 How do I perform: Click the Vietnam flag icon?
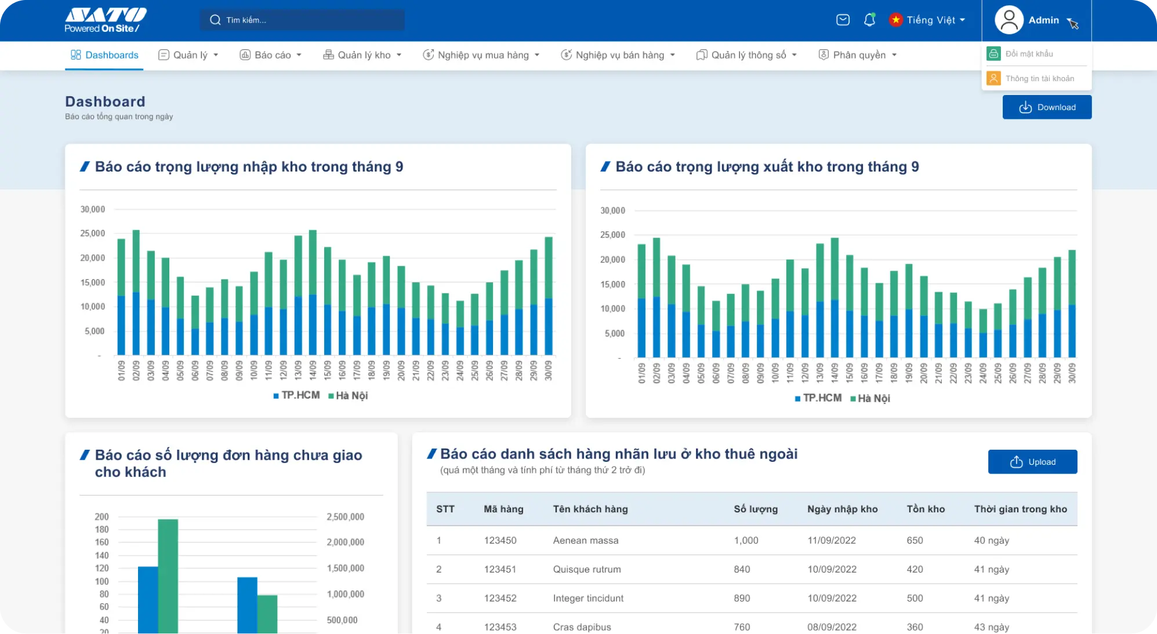pos(896,20)
